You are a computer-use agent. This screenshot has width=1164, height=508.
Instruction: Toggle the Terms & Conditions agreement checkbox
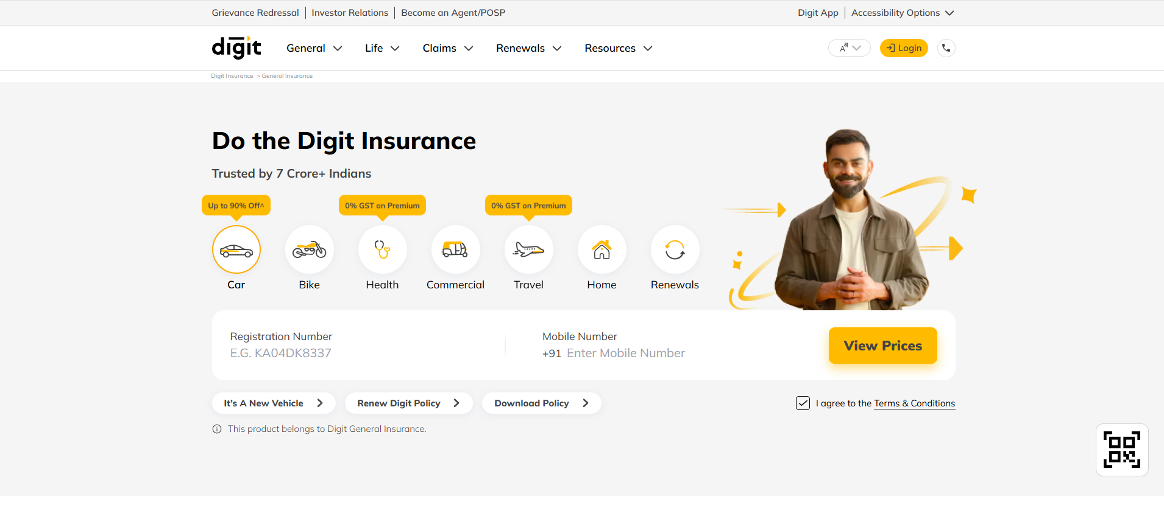tap(803, 403)
